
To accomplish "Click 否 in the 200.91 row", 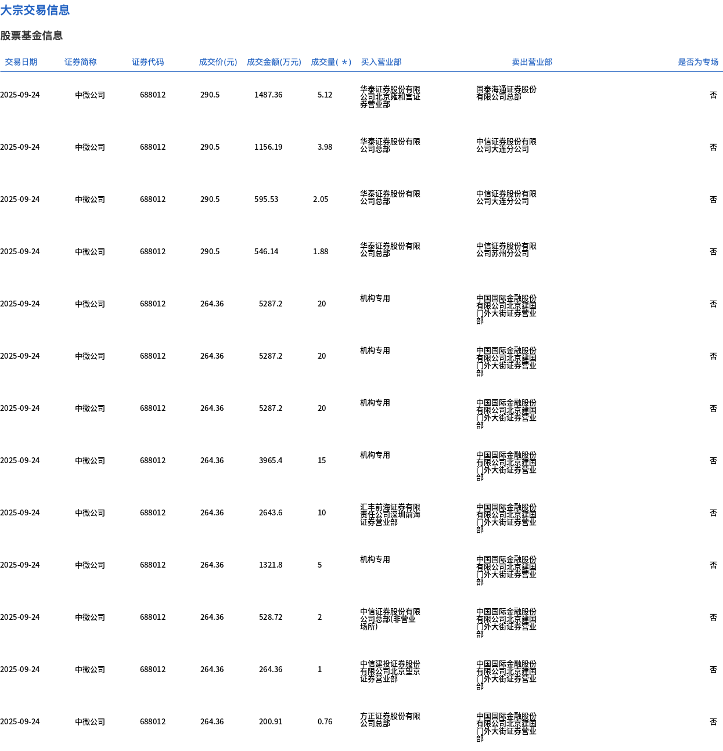I will click(x=713, y=721).
